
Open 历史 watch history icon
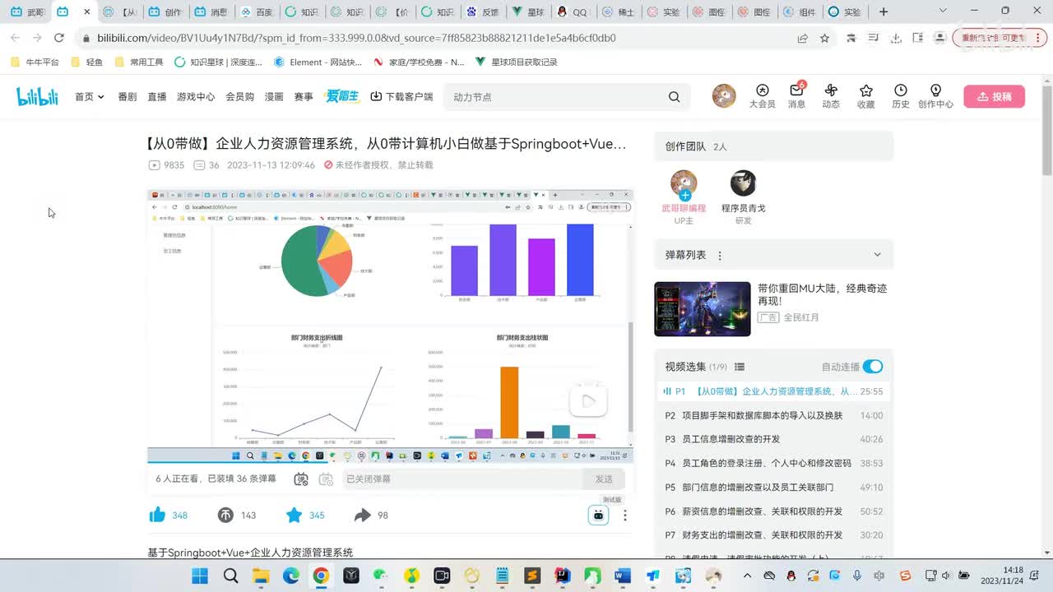click(901, 96)
